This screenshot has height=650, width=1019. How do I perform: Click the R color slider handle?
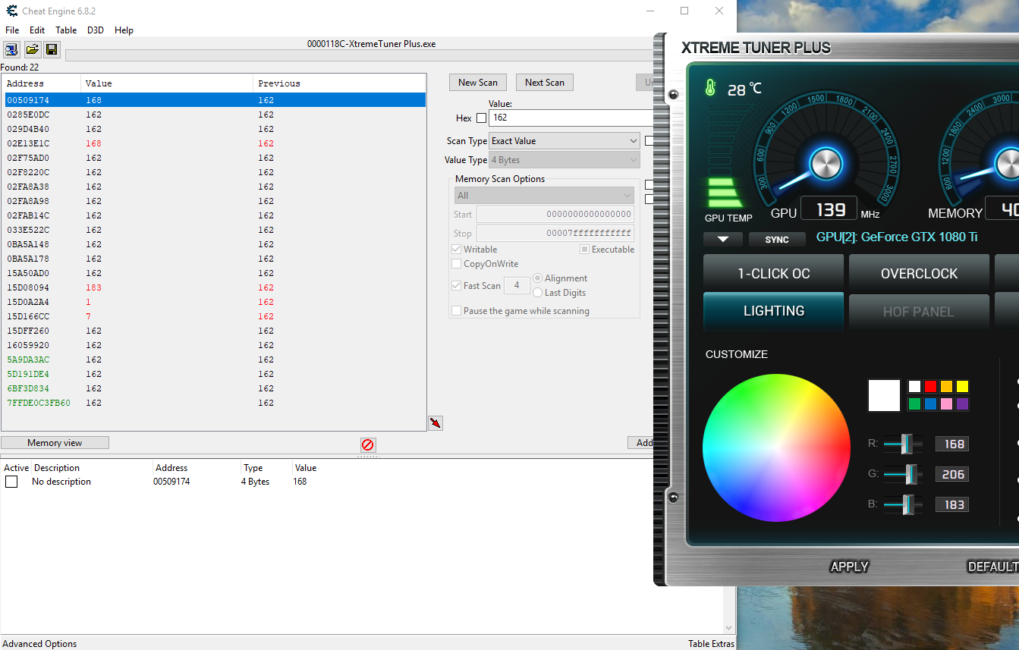906,444
